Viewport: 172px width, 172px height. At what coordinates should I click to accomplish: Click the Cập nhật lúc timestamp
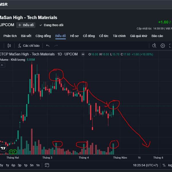click(154, 28)
